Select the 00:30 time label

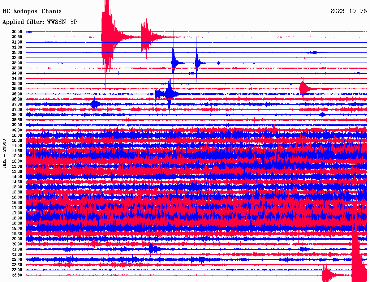(17, 37)
